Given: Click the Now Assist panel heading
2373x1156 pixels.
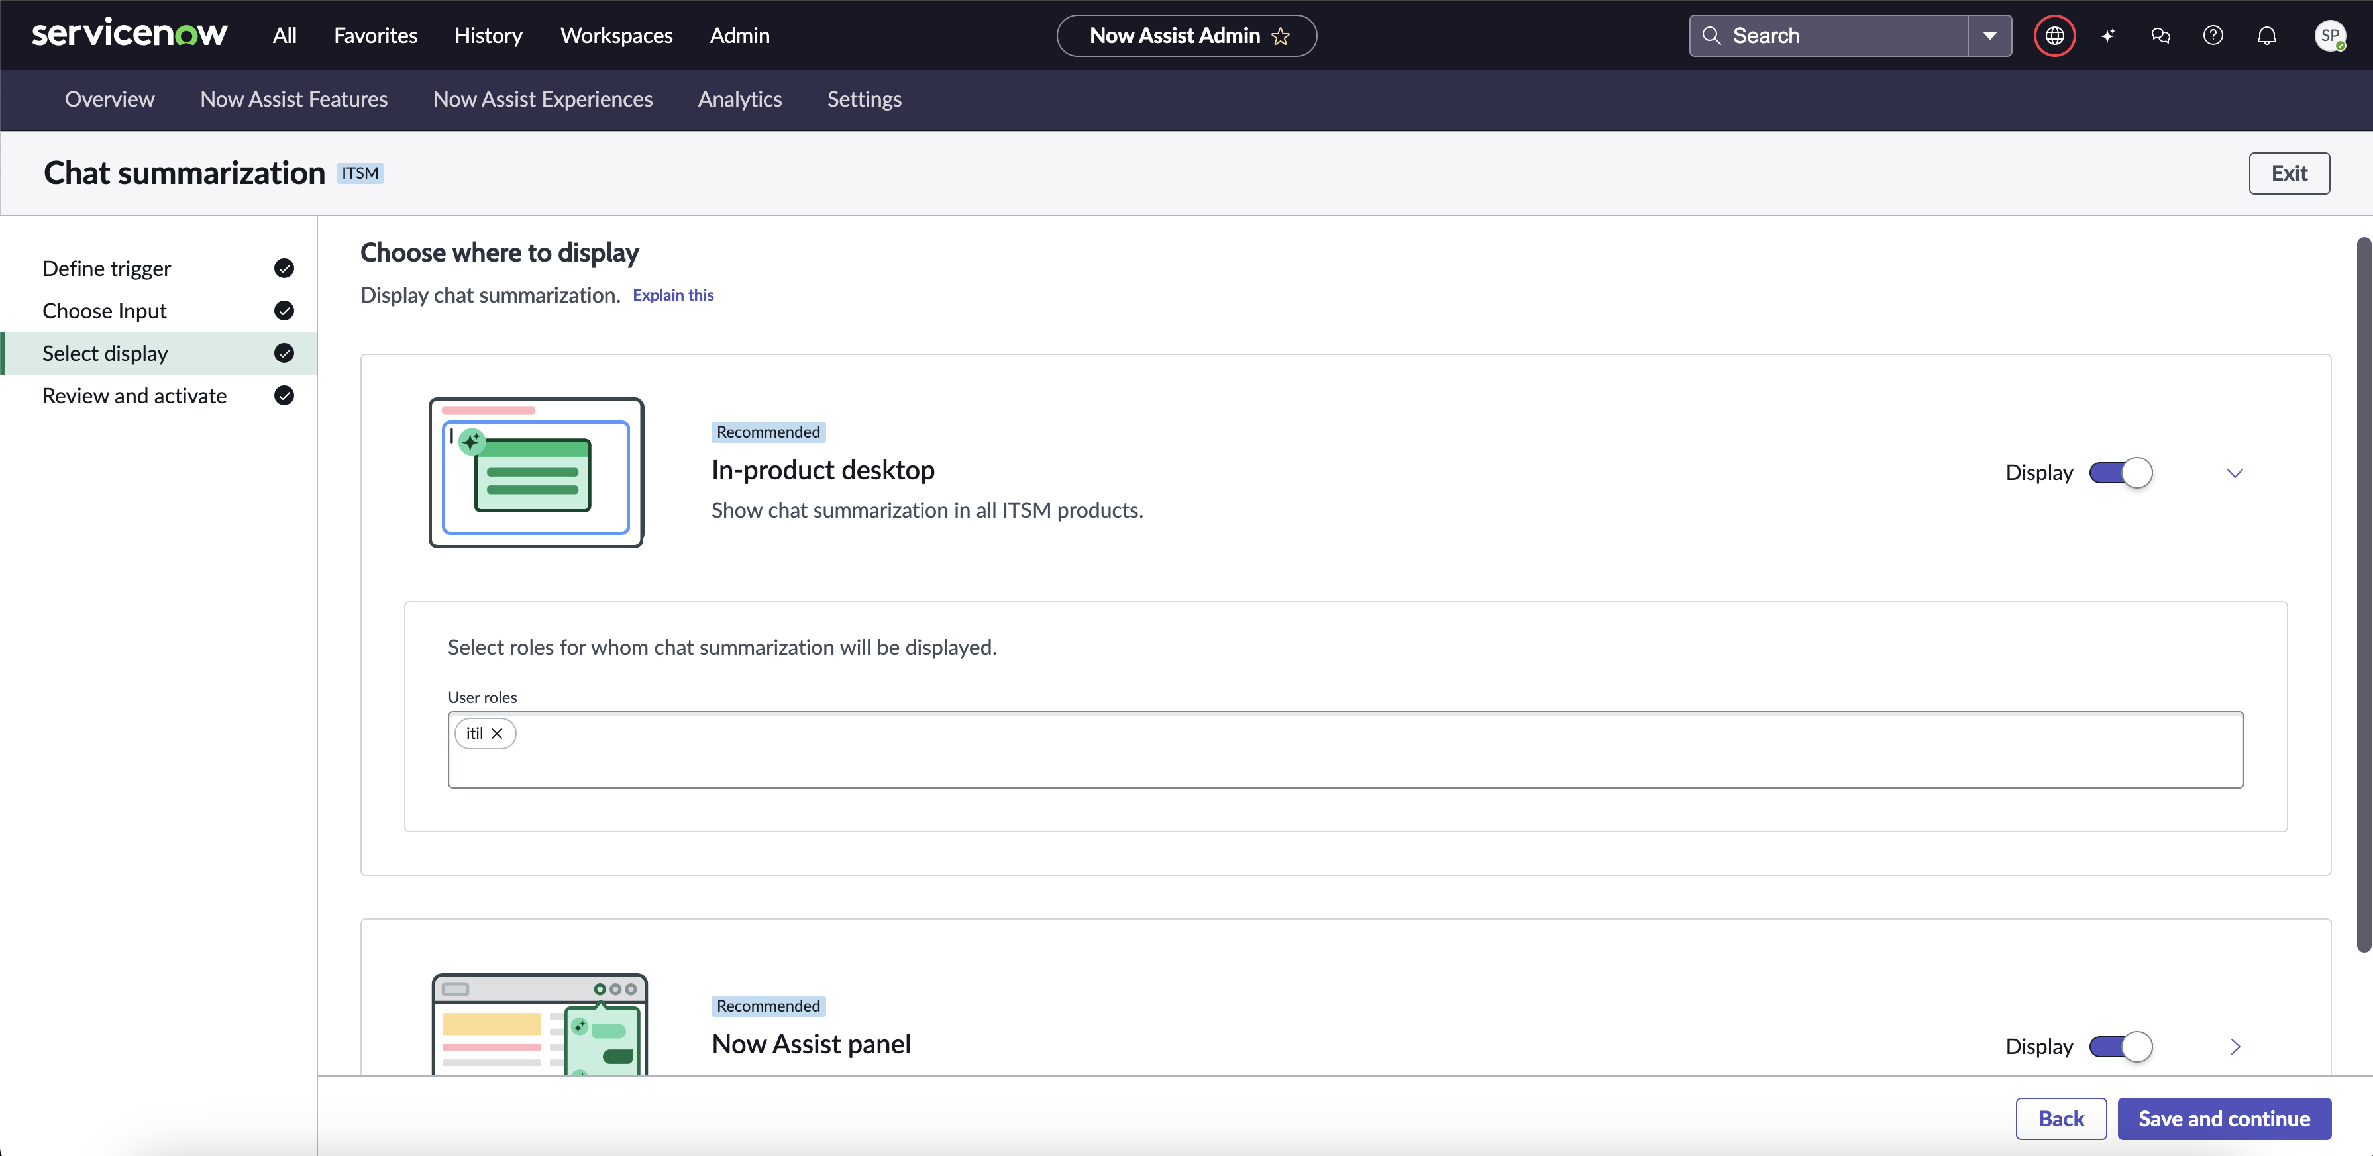Looking at the screenshot, I should coord(811,1043).
